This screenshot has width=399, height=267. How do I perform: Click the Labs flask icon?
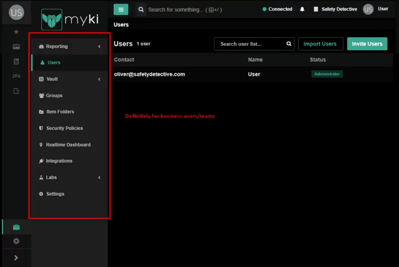click(x=41, y=177)
